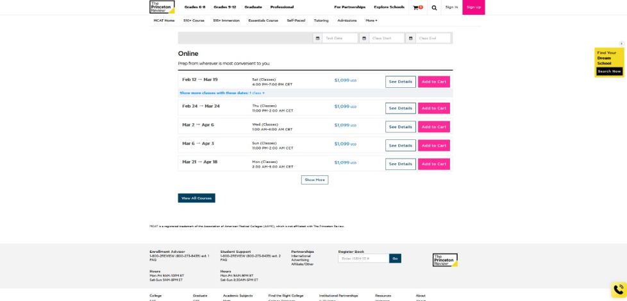Open the Grades 9-12 menu

[225, 7]
